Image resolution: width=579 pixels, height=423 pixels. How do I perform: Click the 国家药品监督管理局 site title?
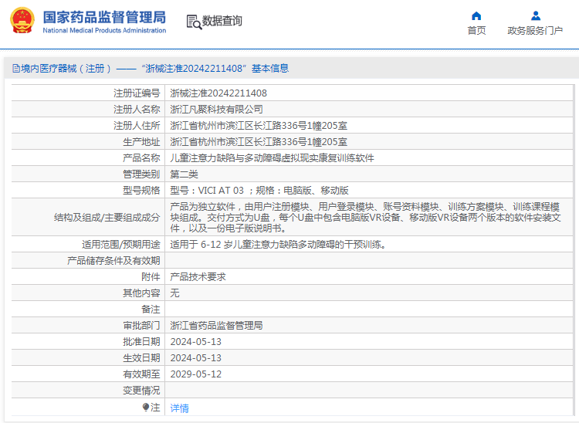point(104,17)
